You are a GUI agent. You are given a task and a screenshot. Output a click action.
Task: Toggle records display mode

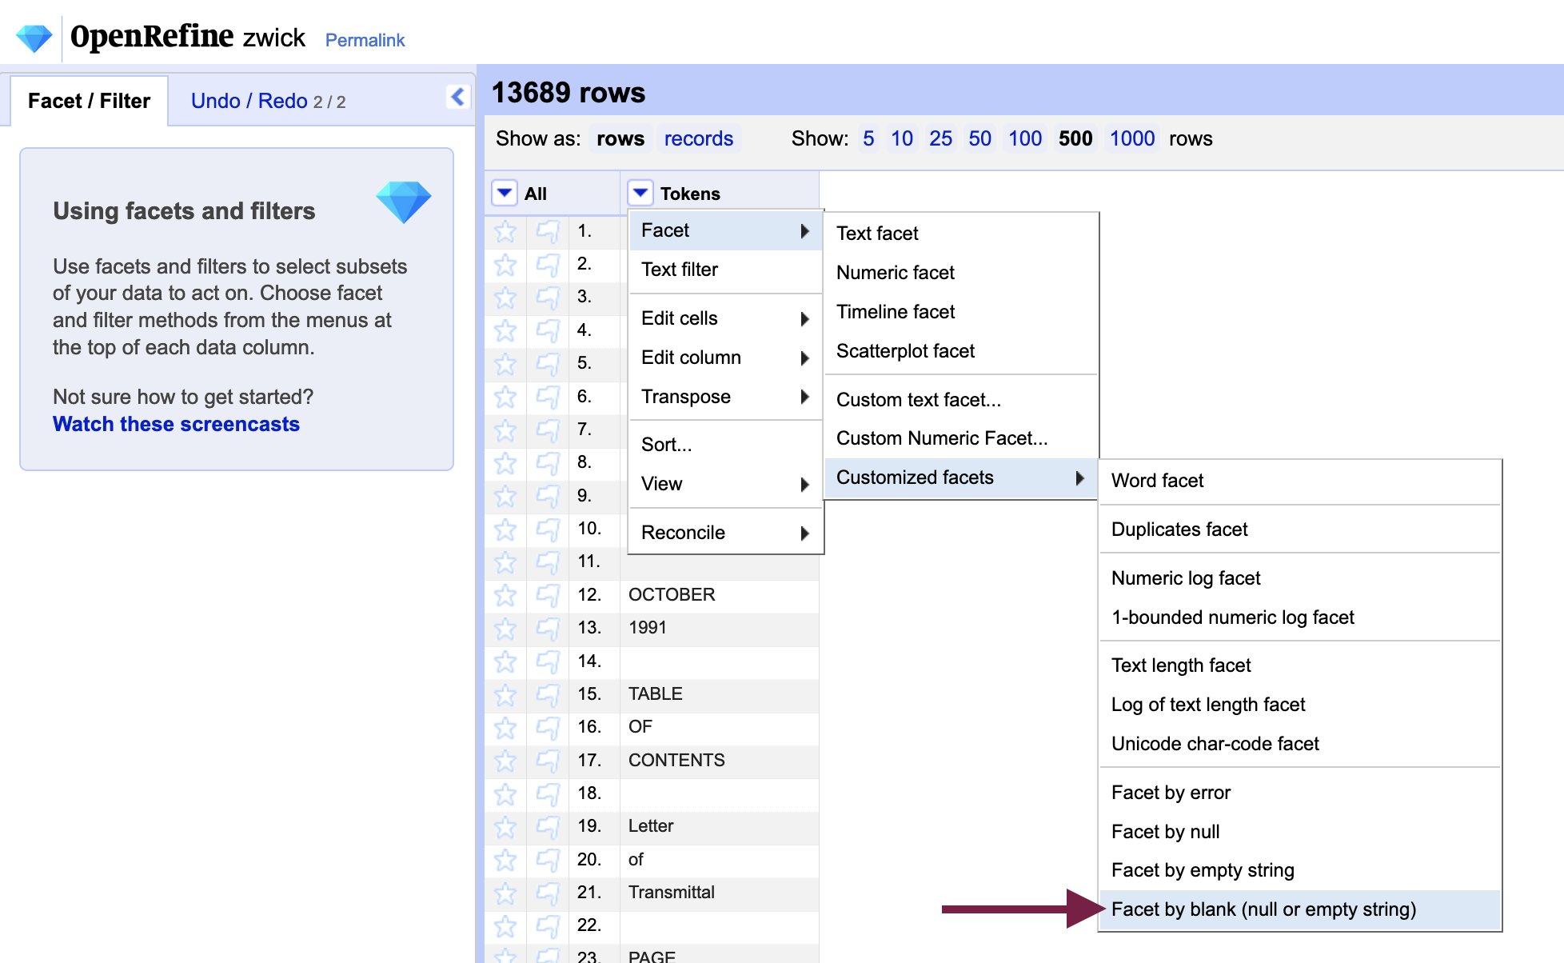[x=700, y=138]
